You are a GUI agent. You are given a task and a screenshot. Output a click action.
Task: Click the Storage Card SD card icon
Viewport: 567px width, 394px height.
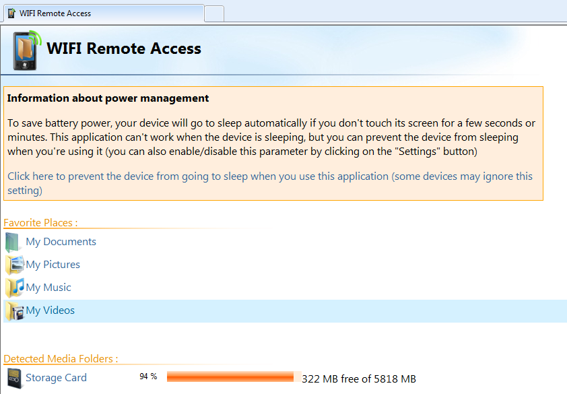tap(13, 376)
